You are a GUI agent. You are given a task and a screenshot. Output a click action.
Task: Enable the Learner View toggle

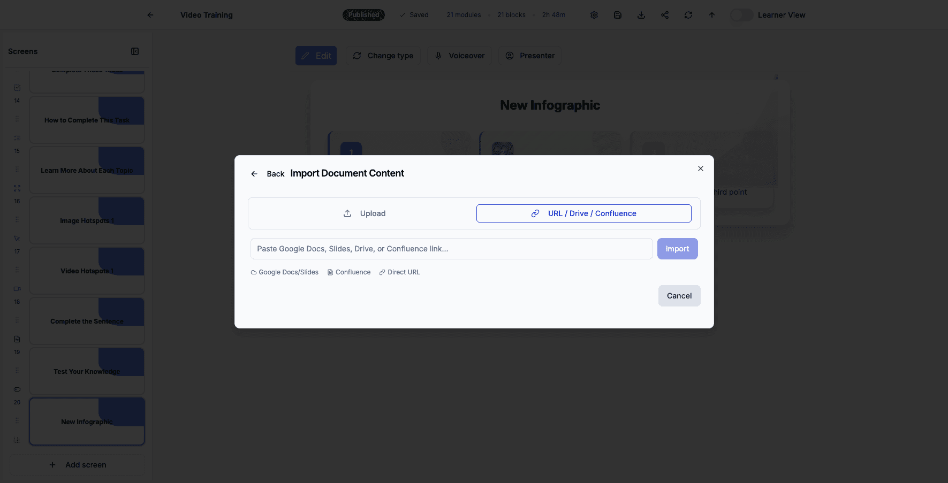pos(741,15)
